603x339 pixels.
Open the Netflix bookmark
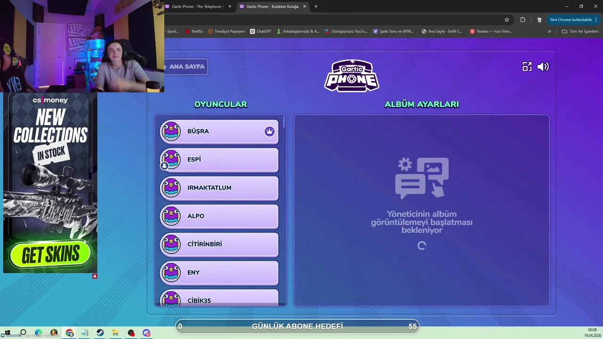[x=194, y=32]
